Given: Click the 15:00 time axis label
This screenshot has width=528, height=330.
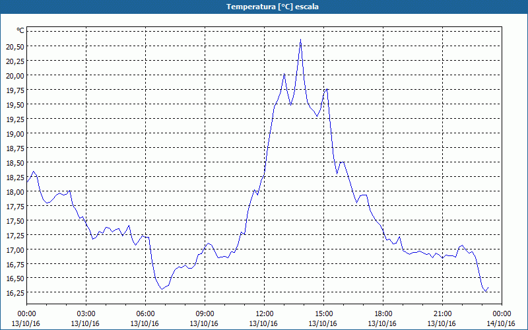Looking at the screenshot, I should (323, 314).
